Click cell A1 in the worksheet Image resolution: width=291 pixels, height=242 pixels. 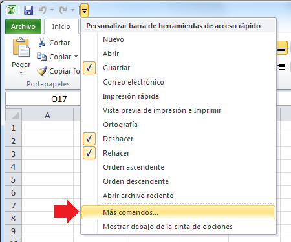pyautogui.click(x=47, y=128)
